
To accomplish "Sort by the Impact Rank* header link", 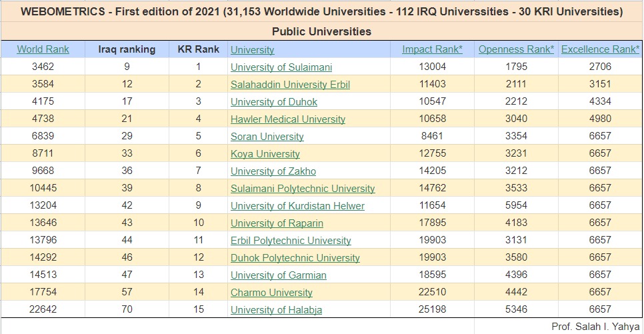I will pos(432,49).
